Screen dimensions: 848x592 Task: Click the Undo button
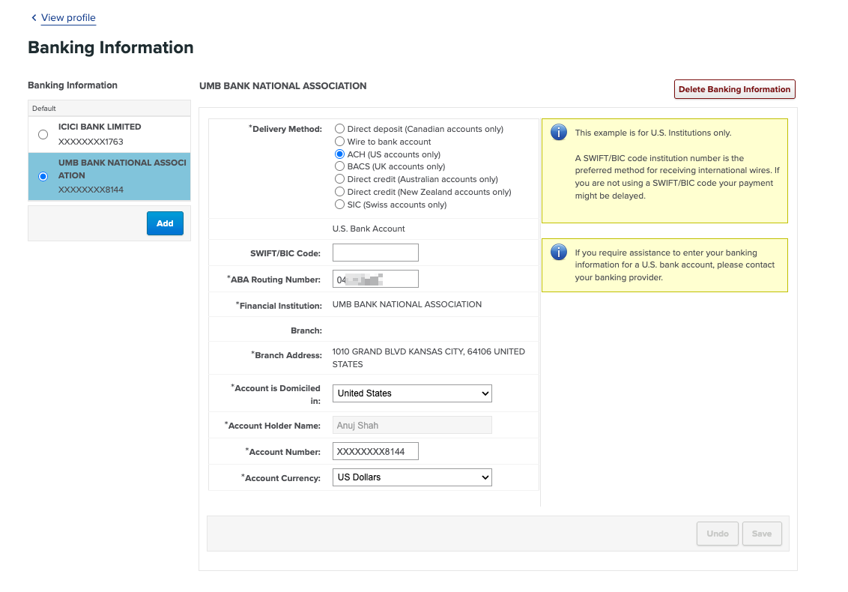[x=718, y=534]
